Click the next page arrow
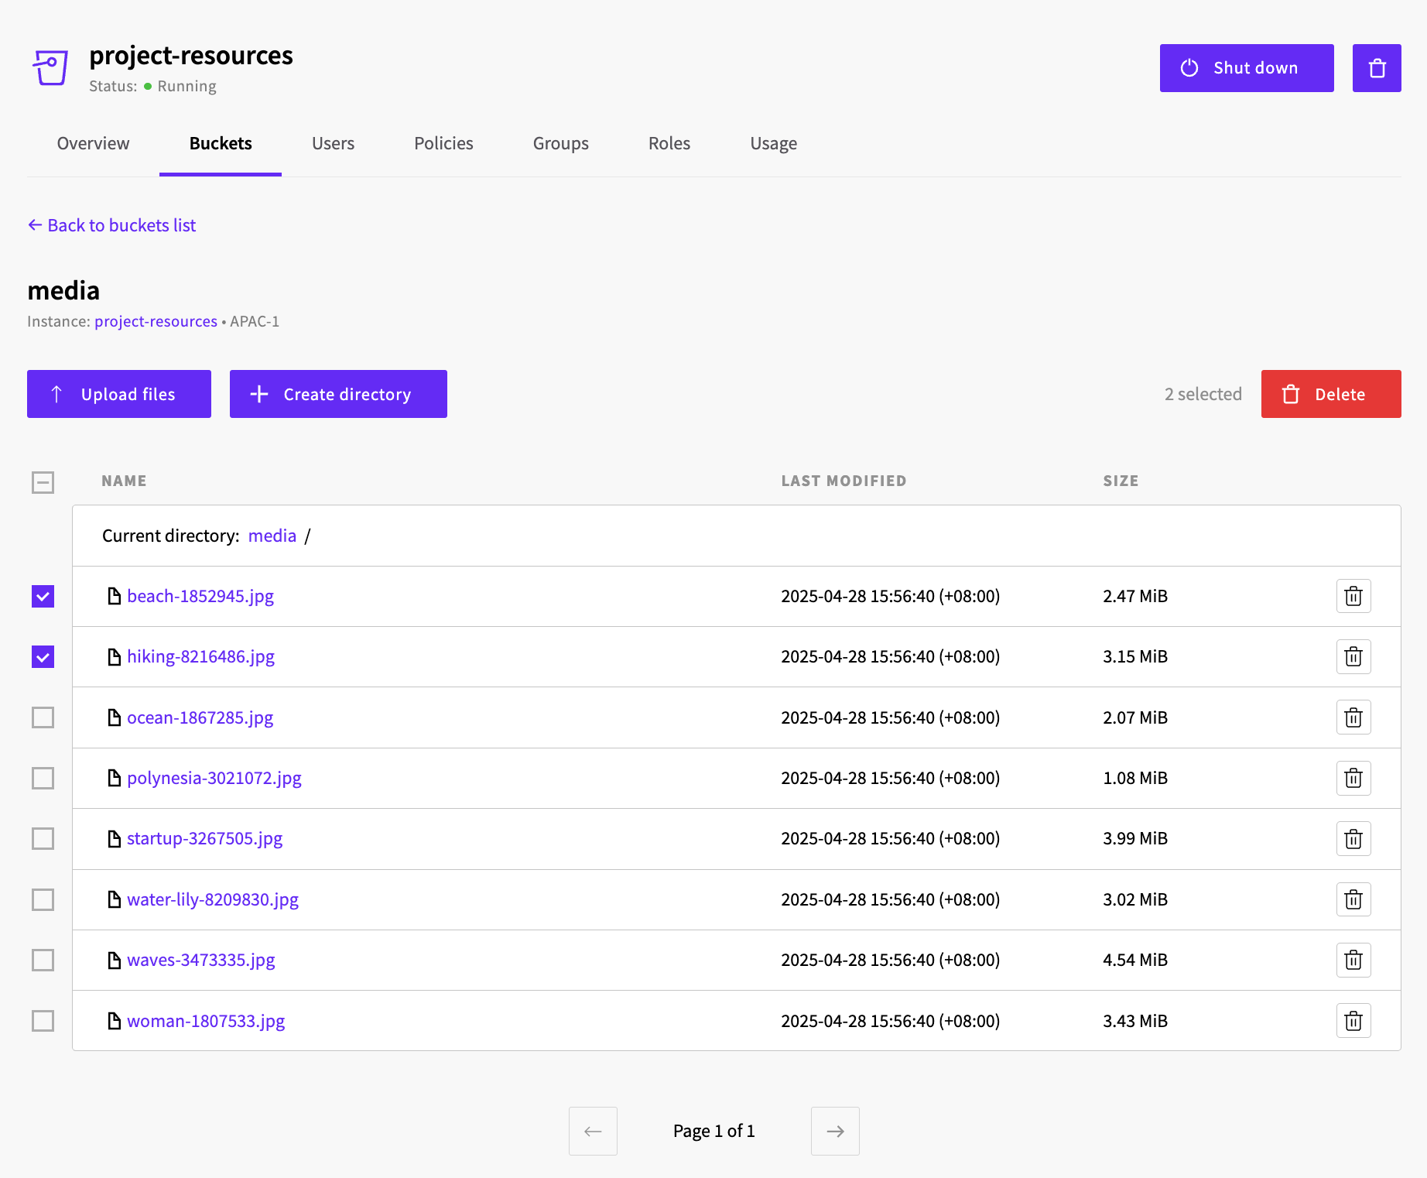The width and height of the screenshot is (1427, 1178). (834, 1131)
